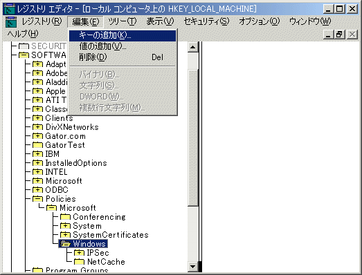Expand the Microsoft key under SOFTWARE
This screenshot has height=275, width=362.
[37, 181]
